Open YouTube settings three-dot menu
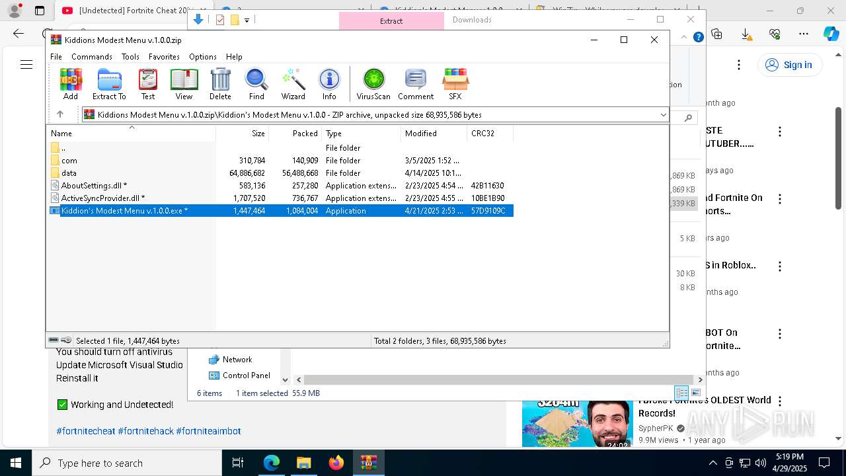The width and height of the screenshot is (846, 476). [x=739, y=65]
